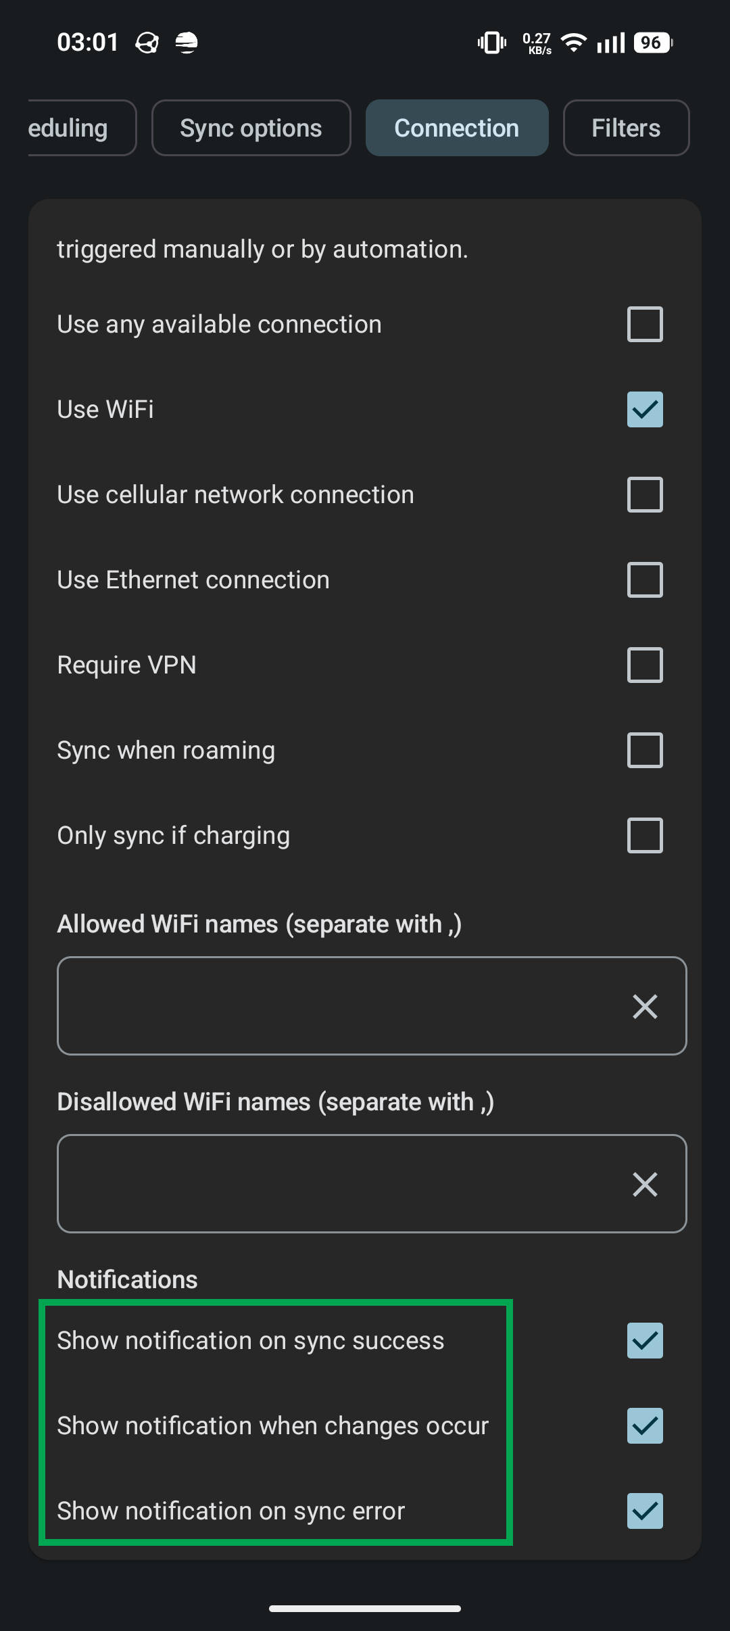The image size is (730, 1631).
Task: Turn off notification on sync error
Action: pyautogui.click(x=645, y=1511)
